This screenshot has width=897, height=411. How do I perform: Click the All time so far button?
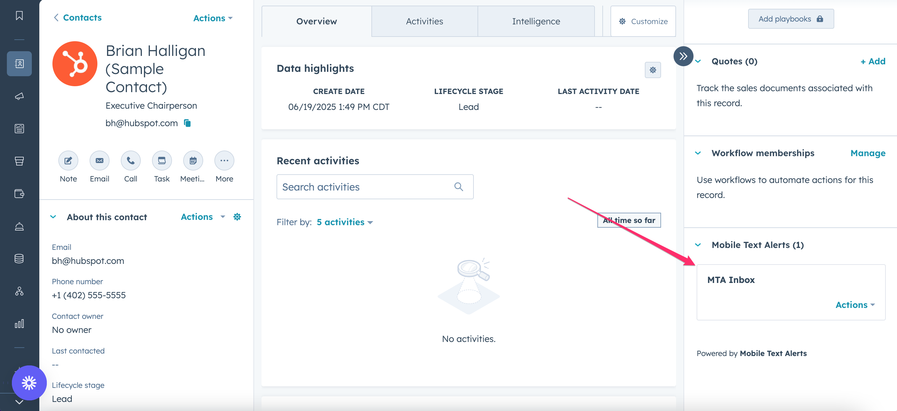(629, 220)
